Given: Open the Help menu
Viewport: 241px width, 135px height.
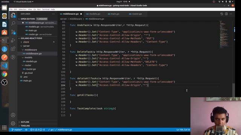Looking at the screenshot, I should [x=53, y=9].
